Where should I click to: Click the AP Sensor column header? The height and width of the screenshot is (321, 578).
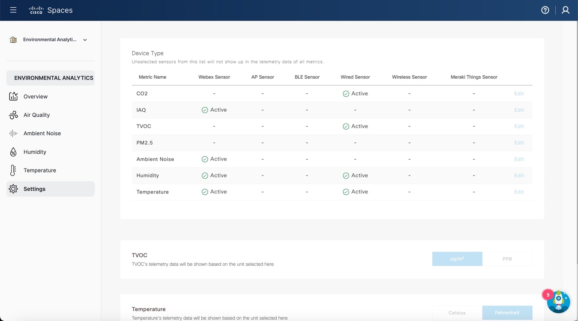click(x=263, y=77)
